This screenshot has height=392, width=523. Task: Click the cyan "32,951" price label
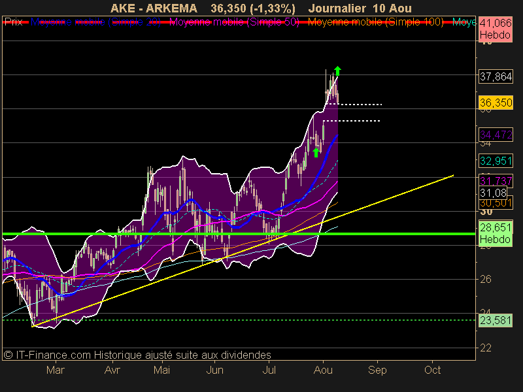(x=496, y=161)
